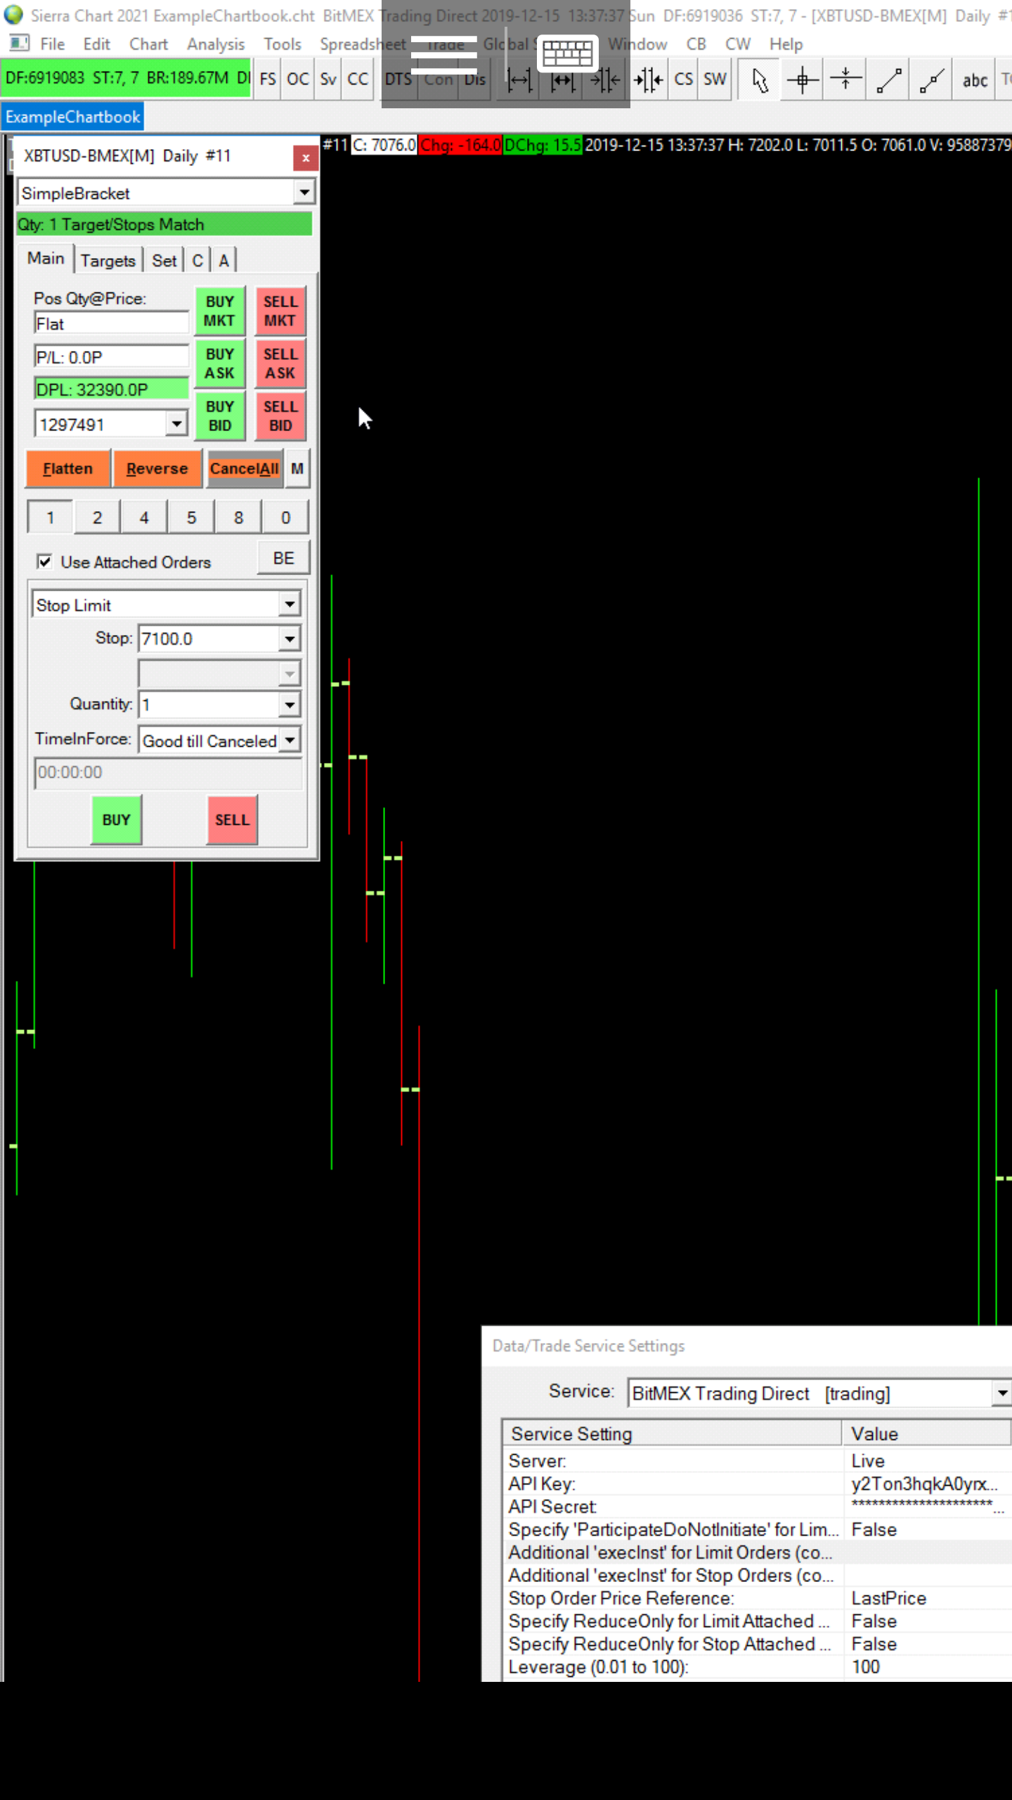Show the on-screen keyboard
The width and height of the screenshot is (1012, 1800).
[x=568, y=53]
